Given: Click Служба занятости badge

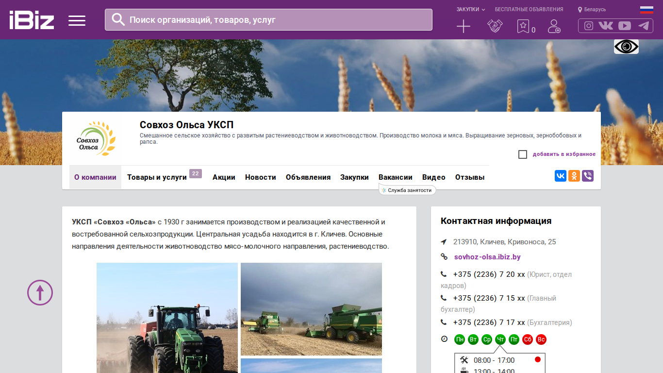Looking at the screenshot, I should (408, 190).
